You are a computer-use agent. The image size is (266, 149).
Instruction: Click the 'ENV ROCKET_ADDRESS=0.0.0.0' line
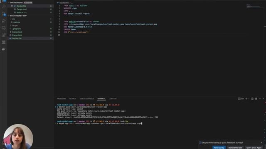pyautogui.click(x=78, y=27)
